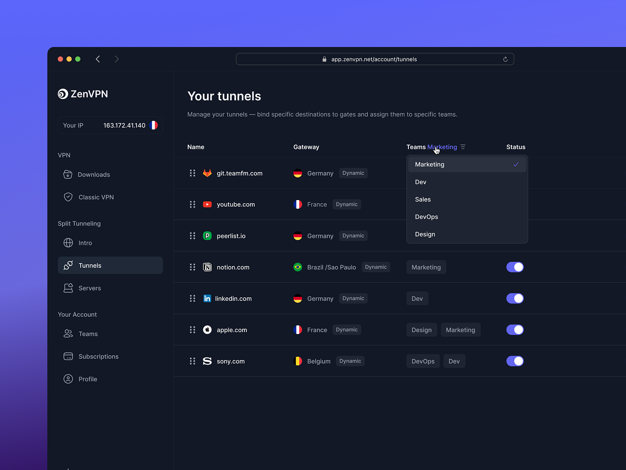Choose DevOps from the open teams list
The image size is (626, 470).
[426, 217]
